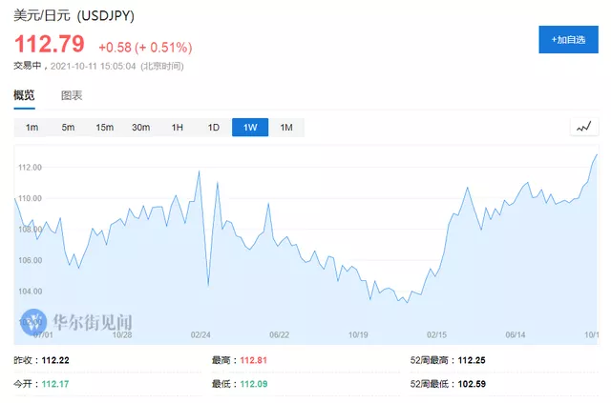The image size is (611, 403).
Task: Switch chart to 15m interval
Action: 104,128
